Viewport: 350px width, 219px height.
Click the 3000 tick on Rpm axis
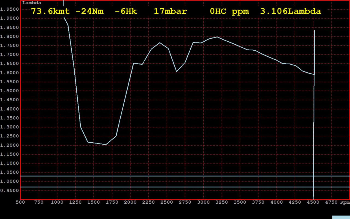[x=203, y=202]
